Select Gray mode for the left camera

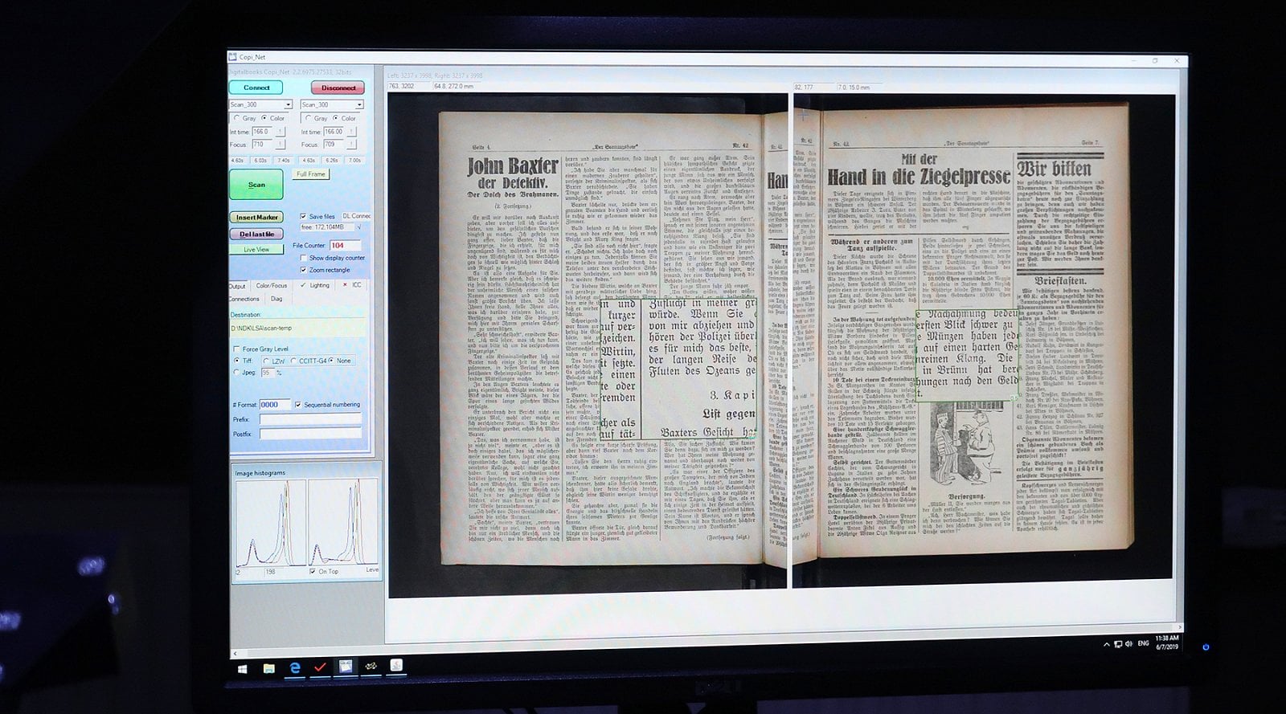[x=236, y=118]
